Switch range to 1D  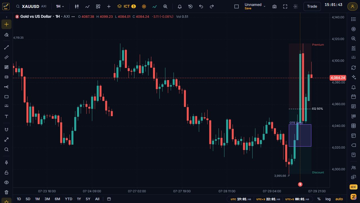(x=19, y=199)
